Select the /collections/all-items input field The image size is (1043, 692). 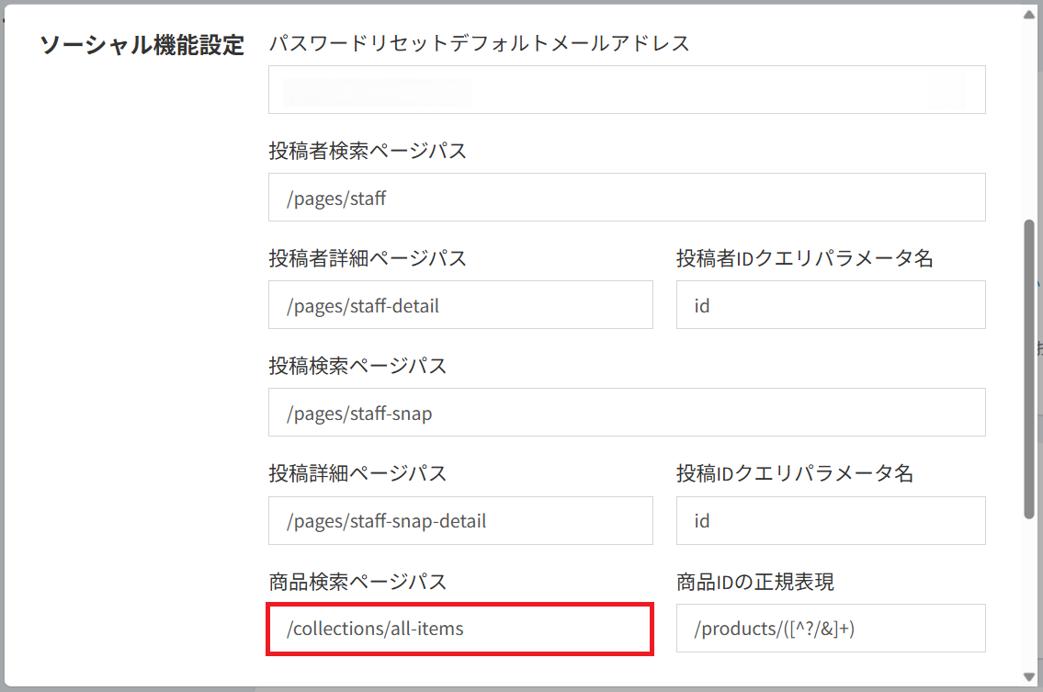point(460,630)
